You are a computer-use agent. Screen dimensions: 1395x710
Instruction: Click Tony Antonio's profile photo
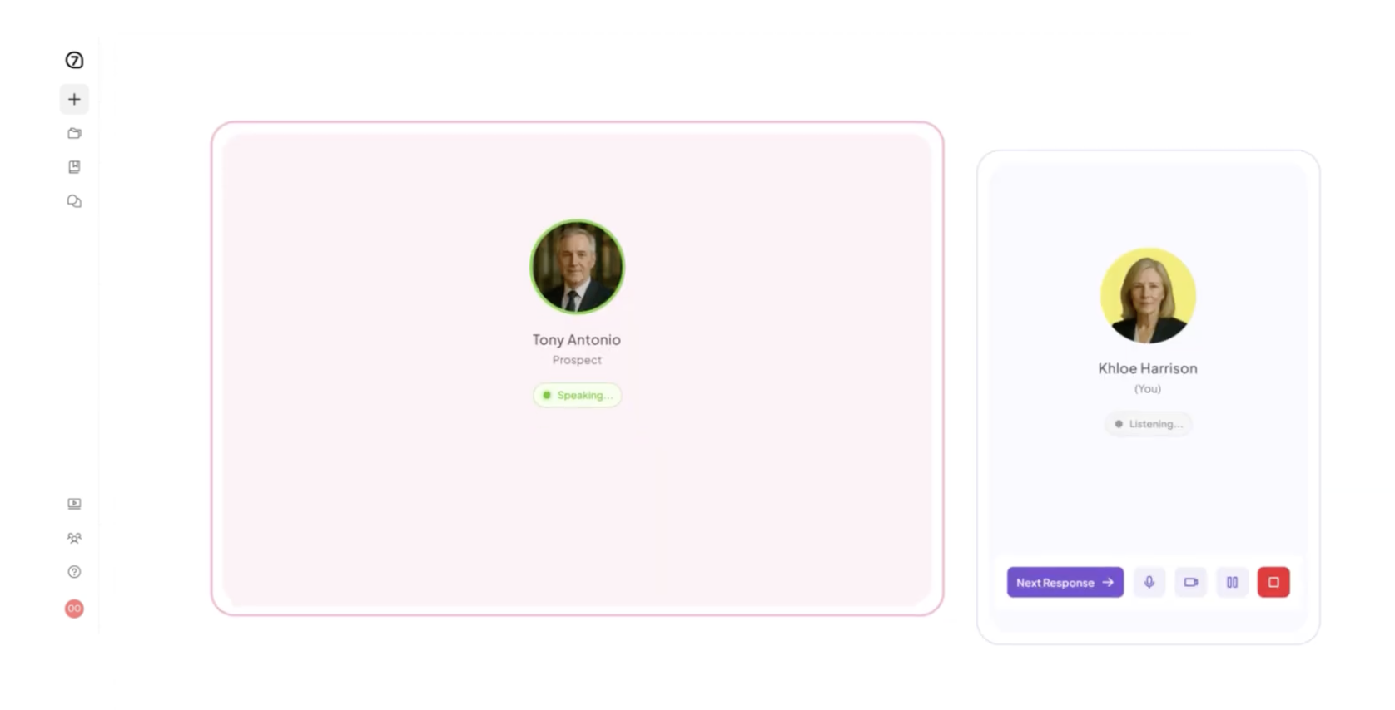coord(577,266)
